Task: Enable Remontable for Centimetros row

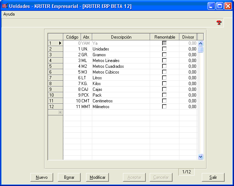Action: click(164, 101)
